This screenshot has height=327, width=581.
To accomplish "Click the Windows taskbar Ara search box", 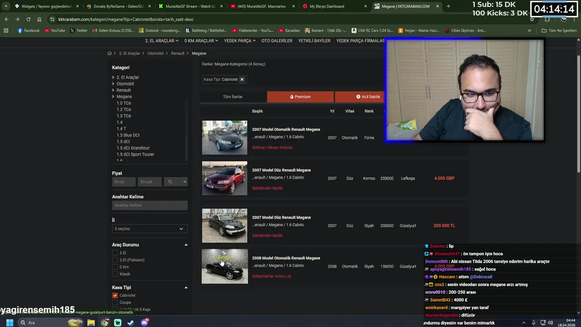I will [43, 322].
